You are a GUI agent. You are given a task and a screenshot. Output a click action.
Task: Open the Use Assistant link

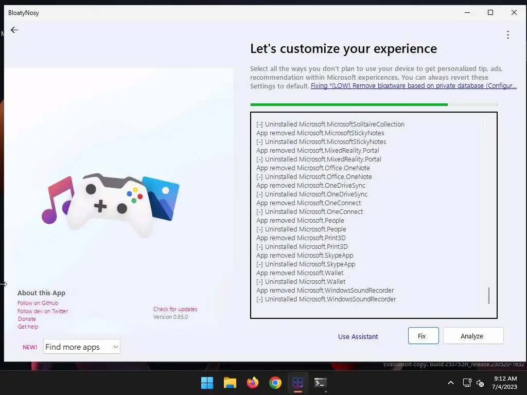(x=358, y=336)
